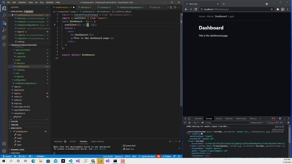The width and height of the screenshot is (292, 164).
Task: Switch to DevTools Network tab
Action: point(229,118)
